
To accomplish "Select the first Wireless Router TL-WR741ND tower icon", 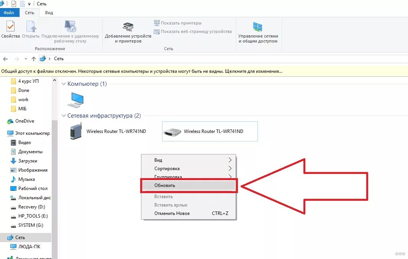I will tap(76, 131).
